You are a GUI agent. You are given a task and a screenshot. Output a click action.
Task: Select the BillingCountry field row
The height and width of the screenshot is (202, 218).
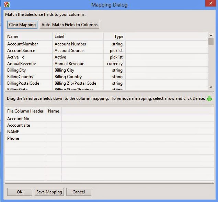click(107, 77)
